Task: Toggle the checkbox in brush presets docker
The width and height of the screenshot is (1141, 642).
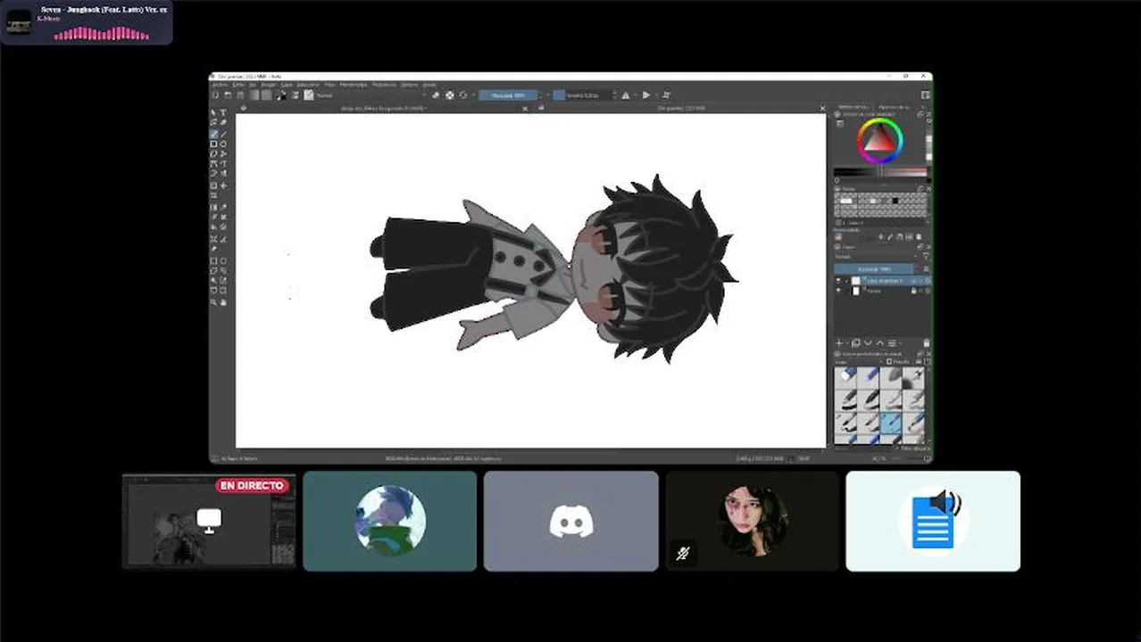Action: point(889,361)
